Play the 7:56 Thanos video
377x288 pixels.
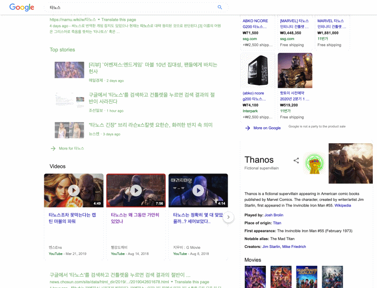pos(136,190)
